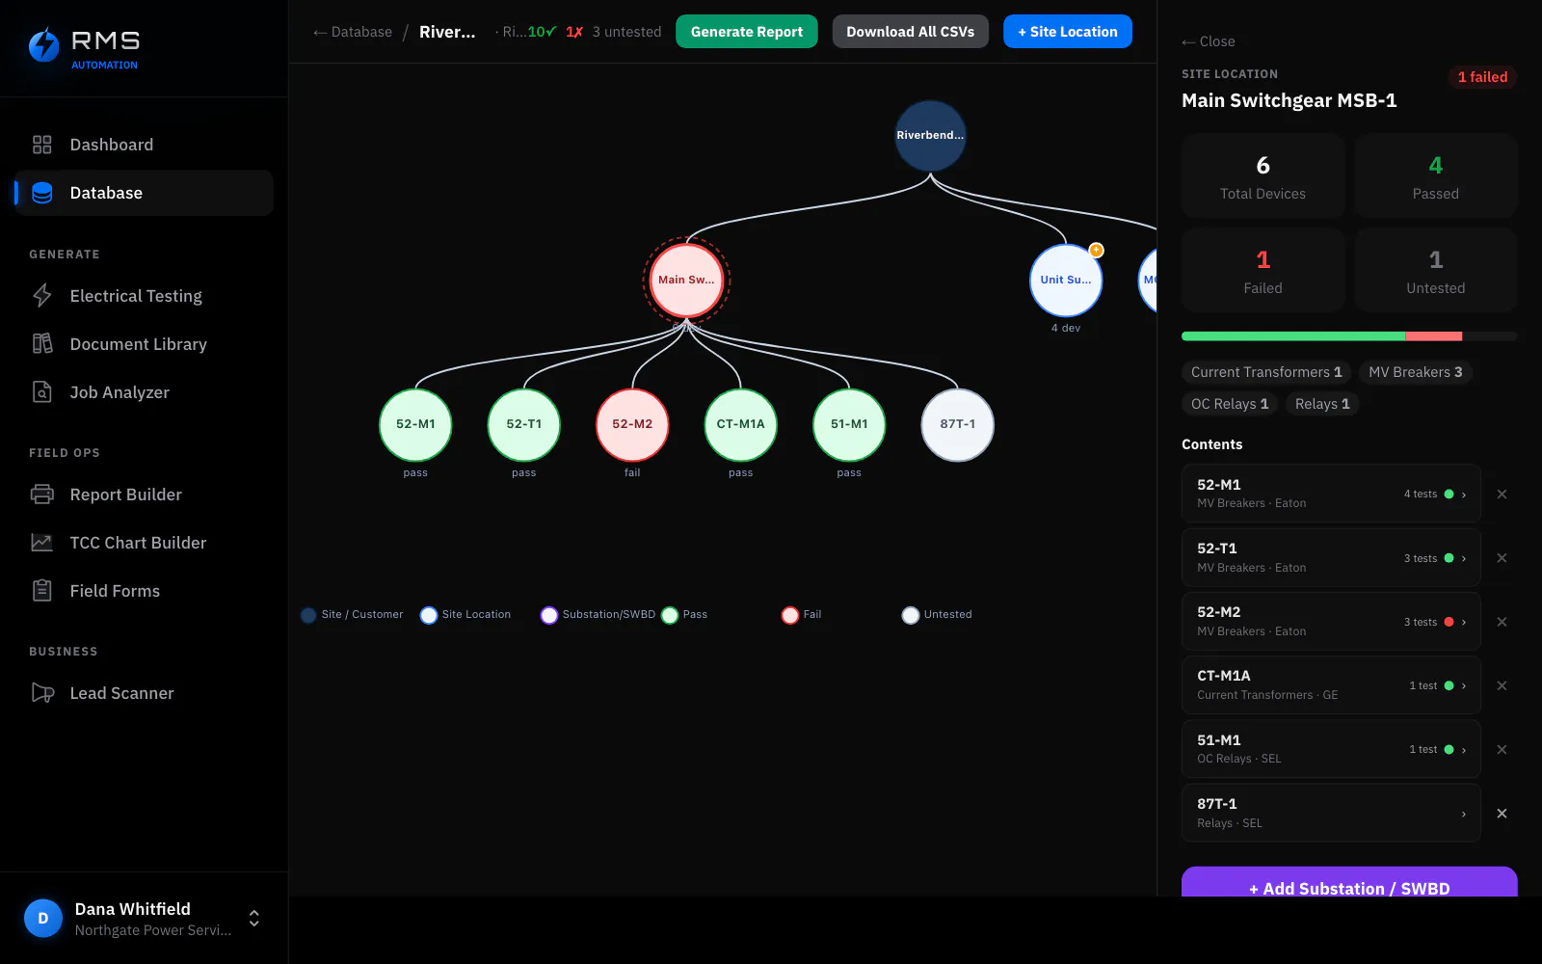1542x964 pixels.
Task: Go back to Database breadcrumb
Action: click(353, 32)
